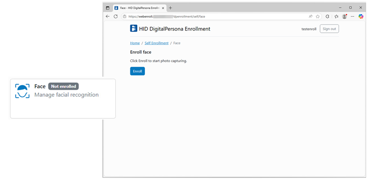Open the Read aloud icon in address bar

pos(310,16)
